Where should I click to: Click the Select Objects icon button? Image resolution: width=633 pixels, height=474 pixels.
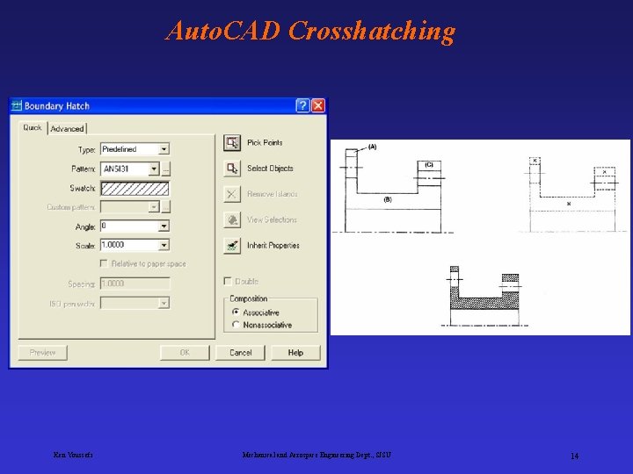click(232, 169)
